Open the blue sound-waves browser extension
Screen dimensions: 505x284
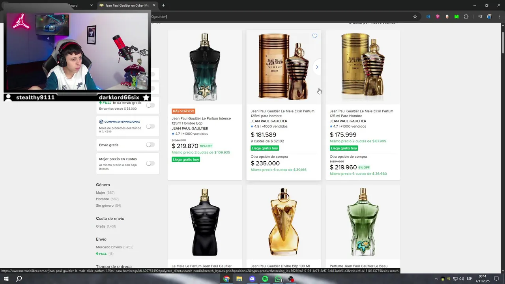click(x=428, y=17)
